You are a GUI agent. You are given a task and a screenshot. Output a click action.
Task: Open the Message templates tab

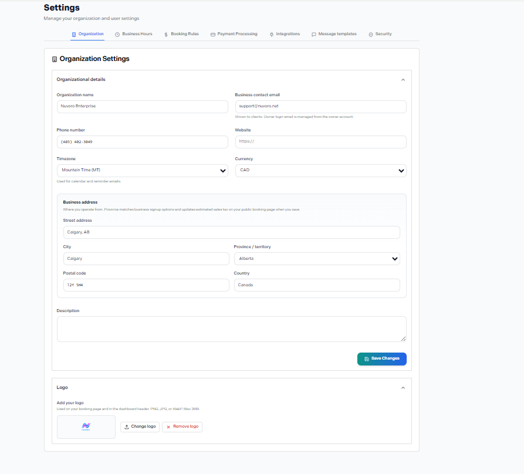pos(334,34)
